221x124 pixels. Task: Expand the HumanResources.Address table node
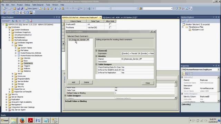[16, 53]
